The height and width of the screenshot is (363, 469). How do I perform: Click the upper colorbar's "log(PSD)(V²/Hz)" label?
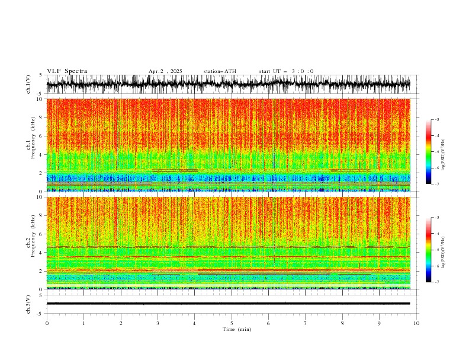(444, 155)
